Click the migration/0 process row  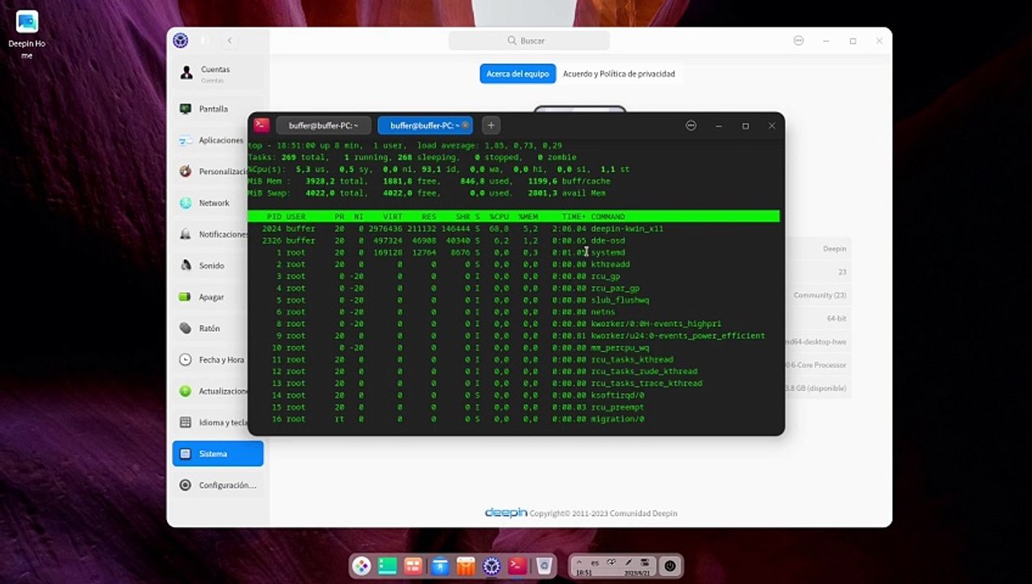(x=513, y=419)
